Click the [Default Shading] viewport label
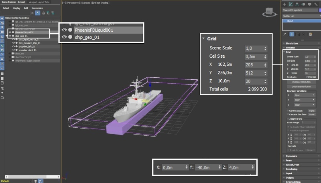The image size is (321, 183). 101,3
